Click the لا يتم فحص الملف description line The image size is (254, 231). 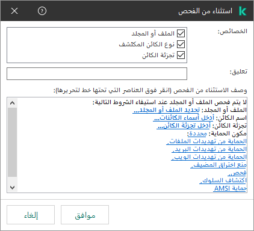[170, 102]
